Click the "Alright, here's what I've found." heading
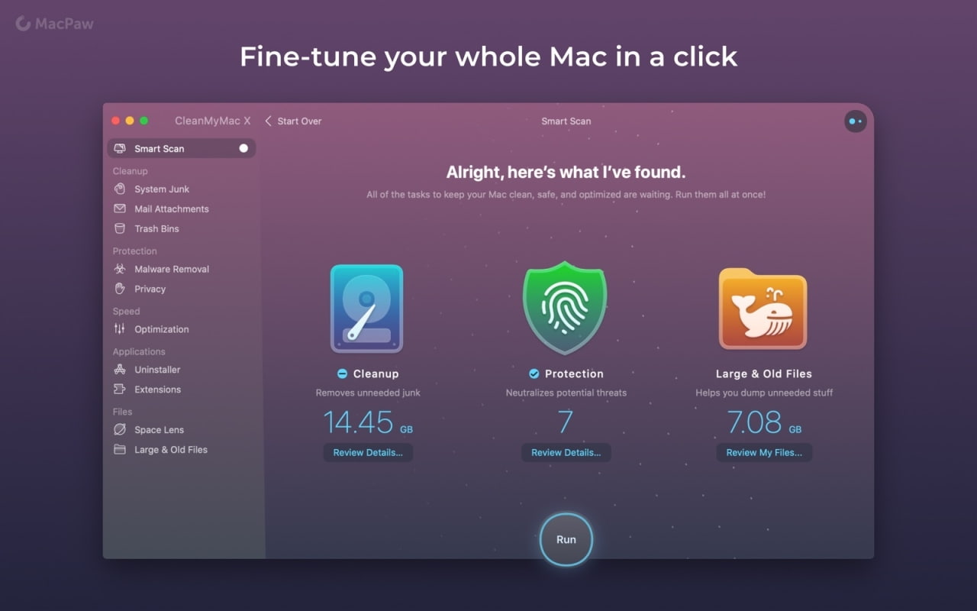The height and width of the screenshot is (611, 977). tap(566, 172)
